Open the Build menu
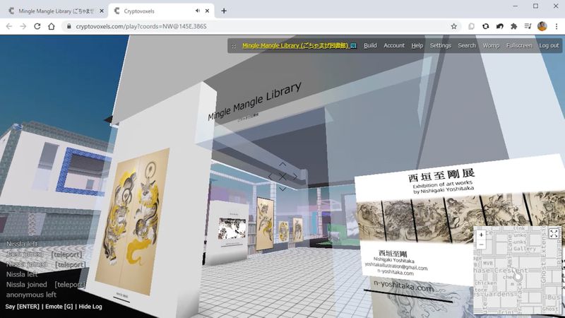The height and width of the screenshot is (318, 565). 370,45
